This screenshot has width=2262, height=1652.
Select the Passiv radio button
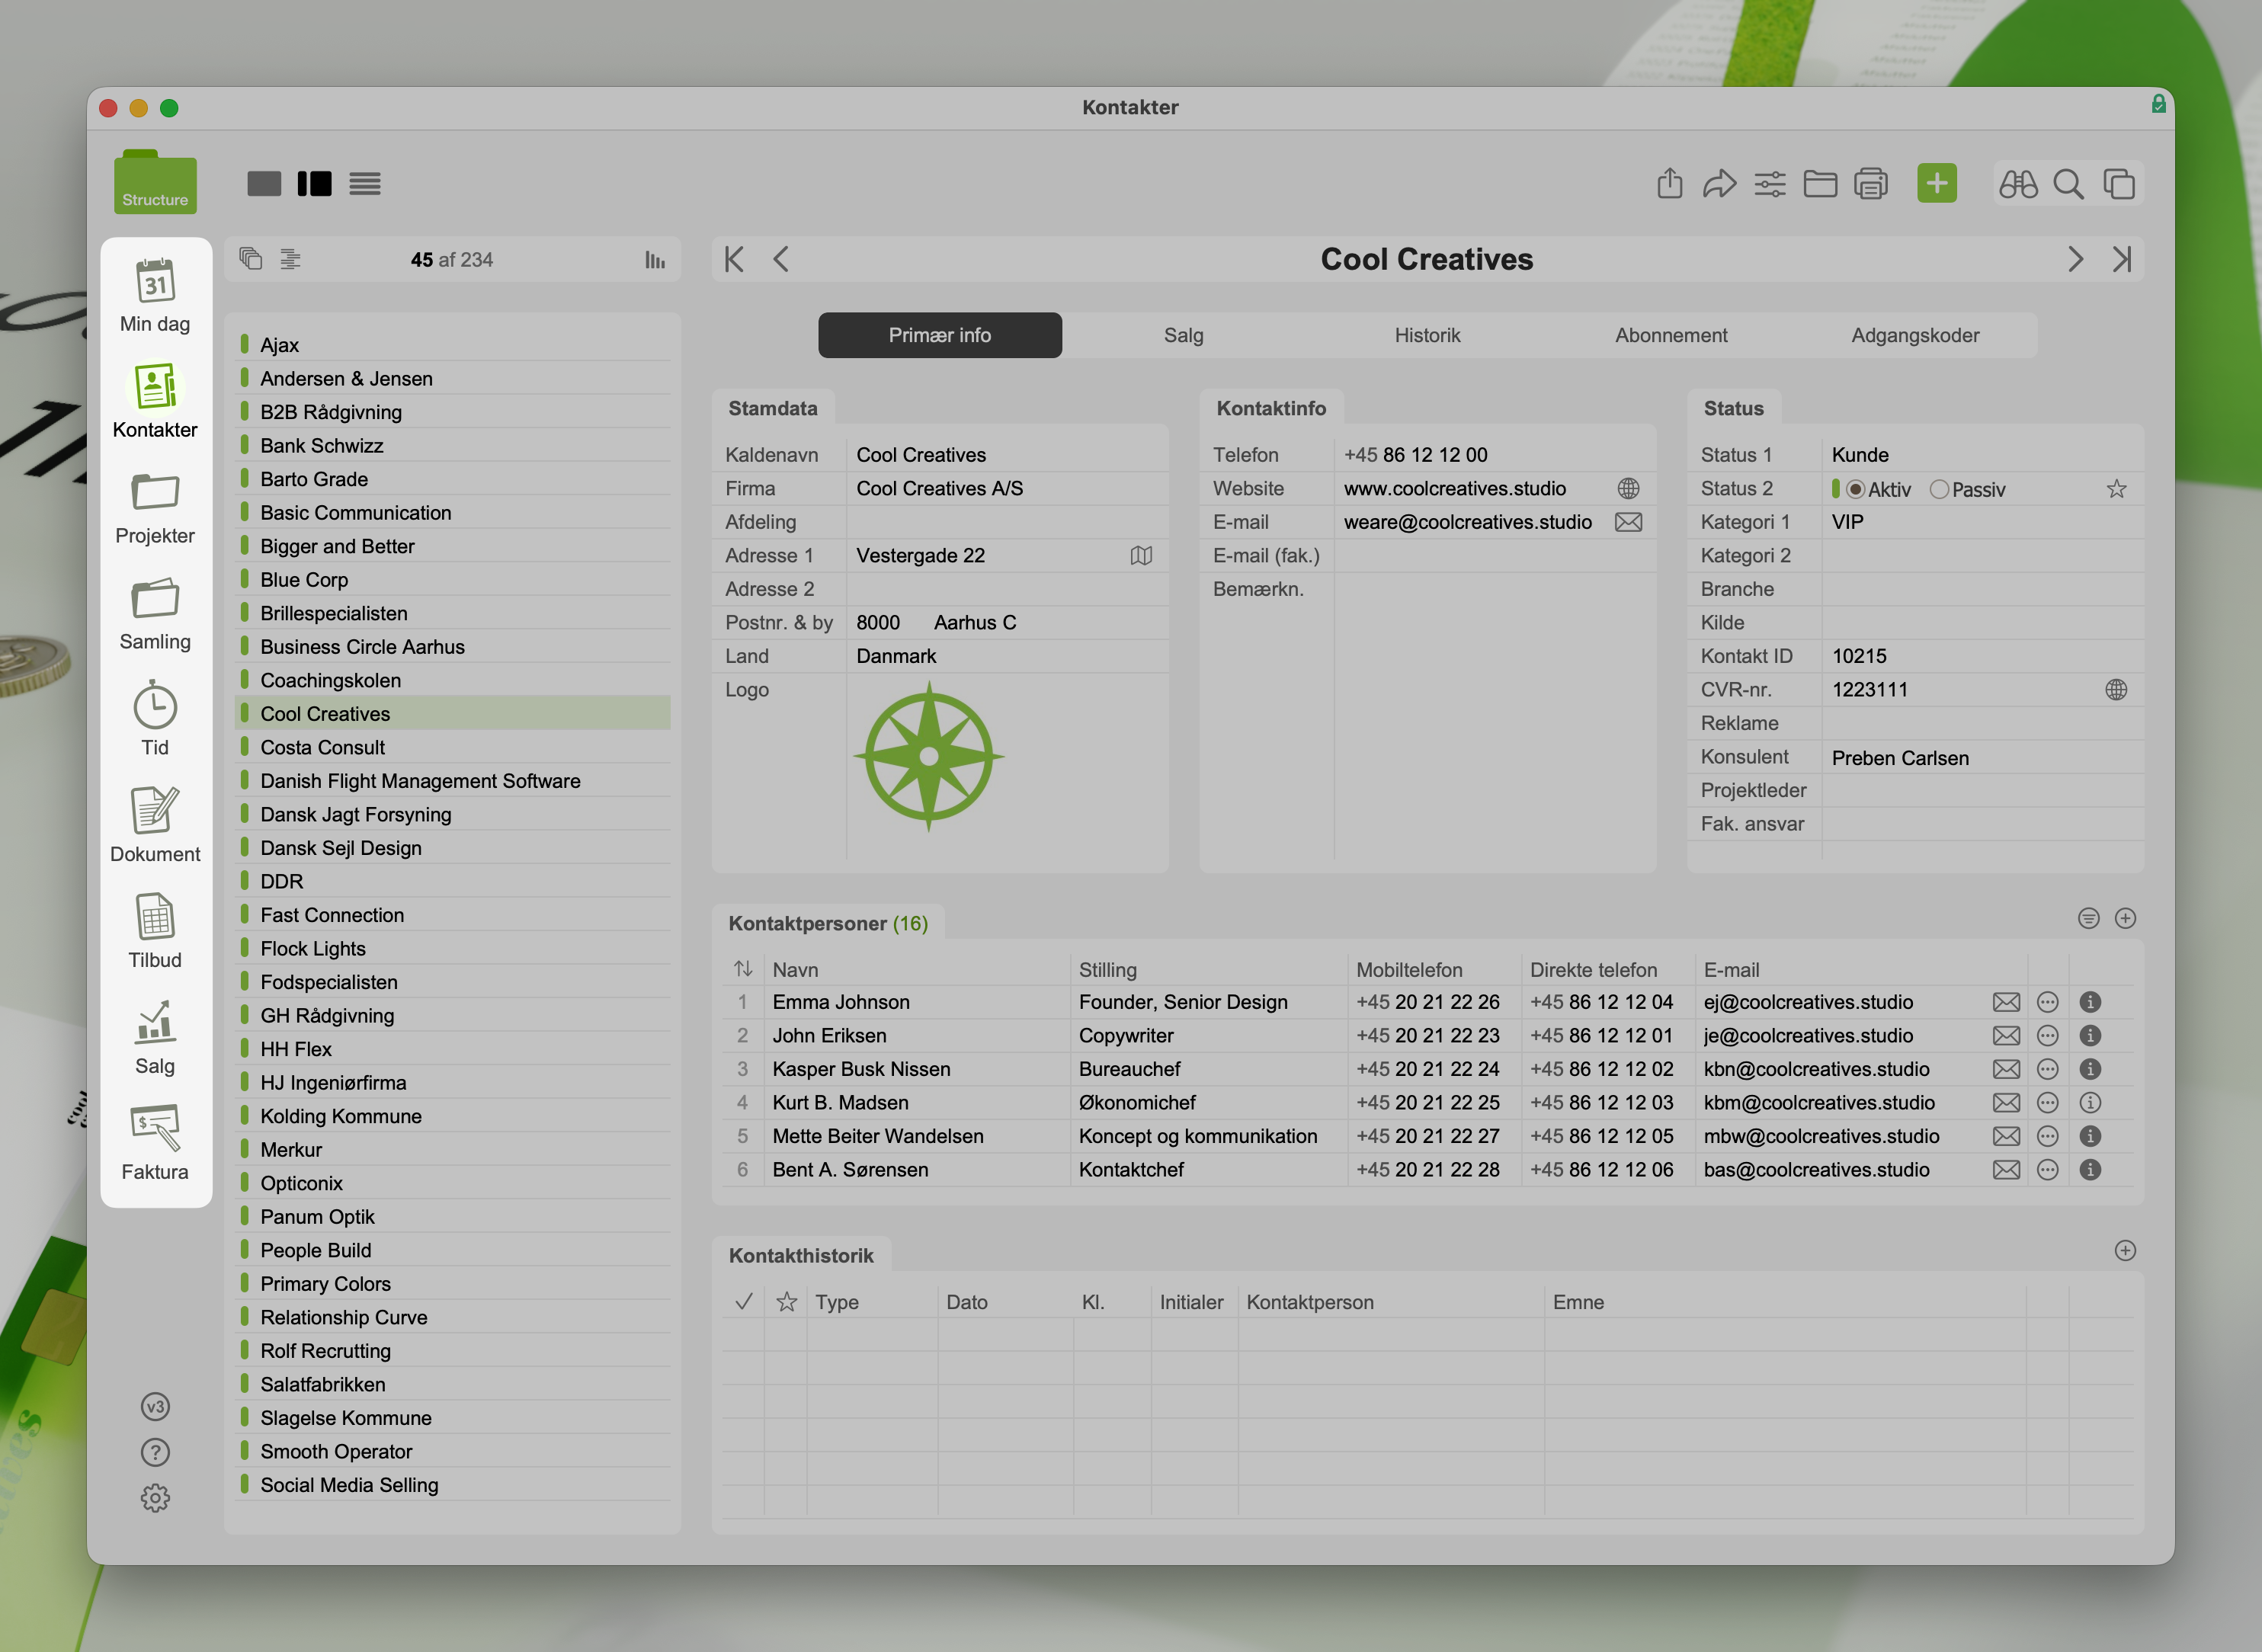(x=1939, y=490)
